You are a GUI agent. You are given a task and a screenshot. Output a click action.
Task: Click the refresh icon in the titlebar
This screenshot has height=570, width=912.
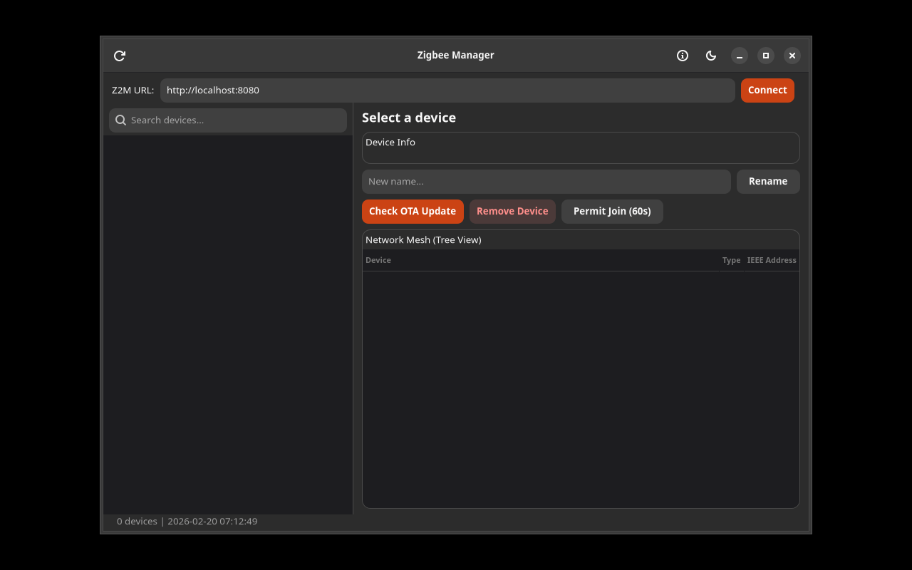[119, 56]
